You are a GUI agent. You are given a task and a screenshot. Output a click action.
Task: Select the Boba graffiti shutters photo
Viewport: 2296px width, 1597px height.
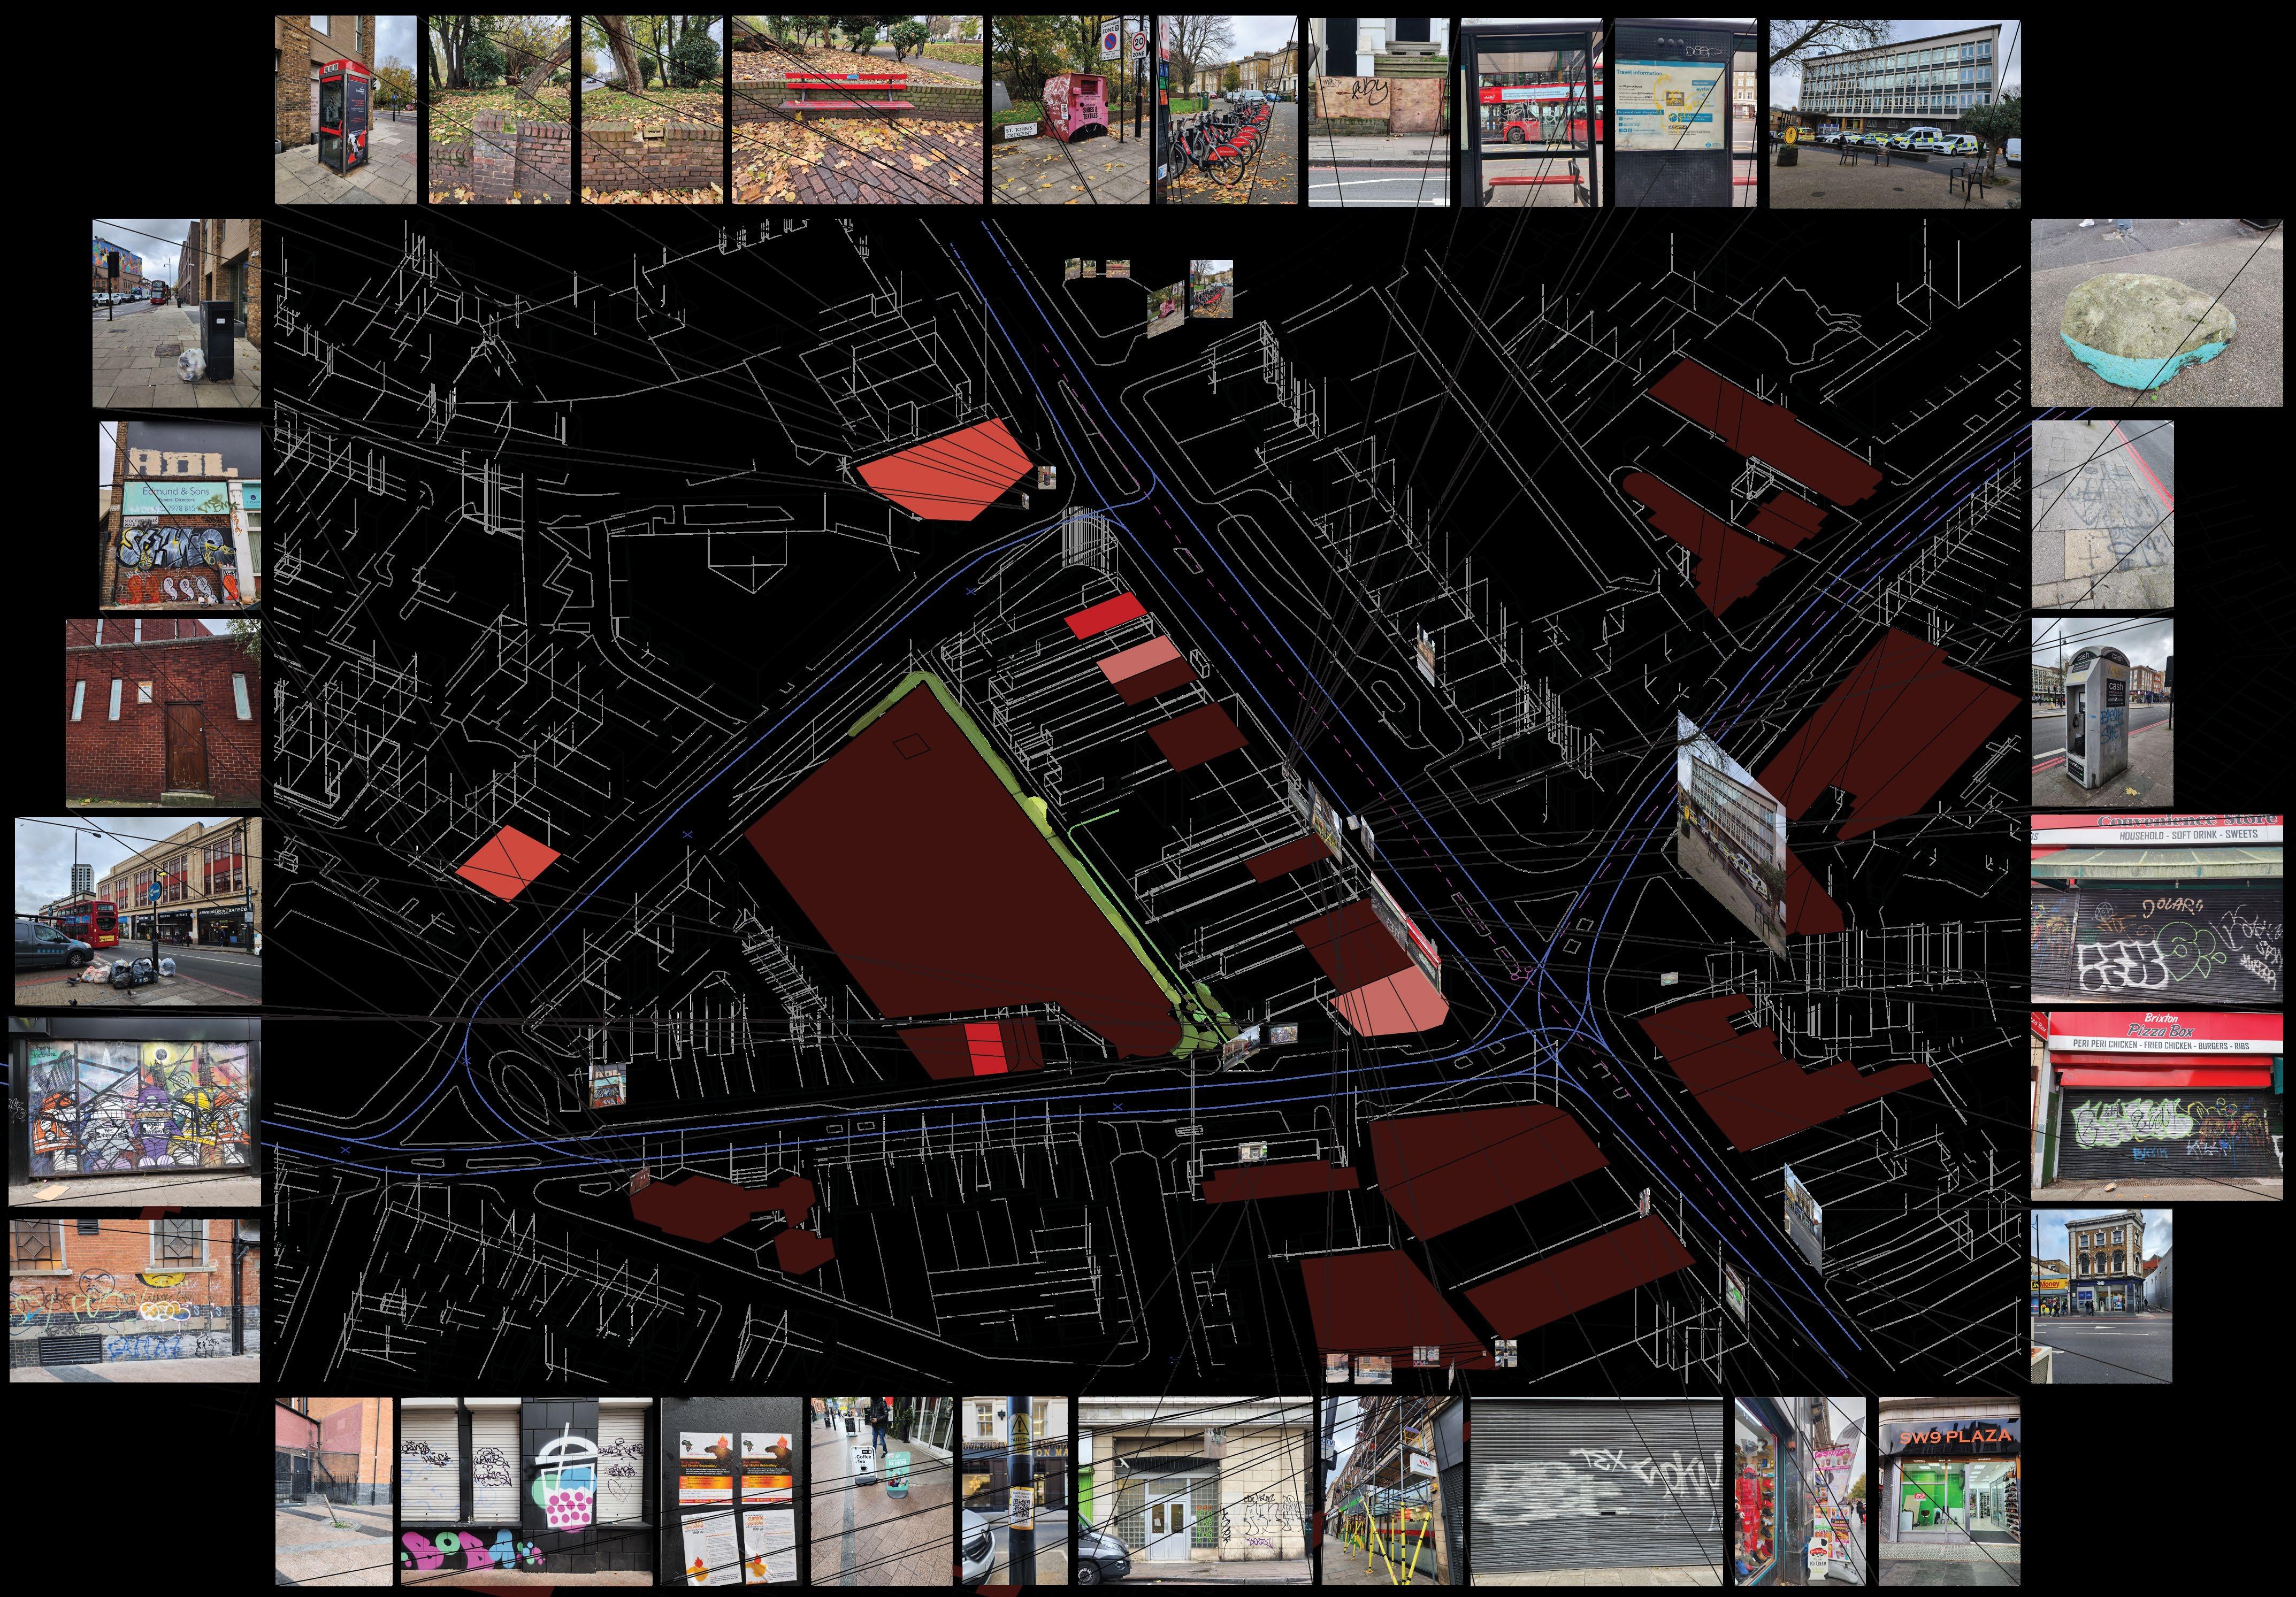(526, 1490)
